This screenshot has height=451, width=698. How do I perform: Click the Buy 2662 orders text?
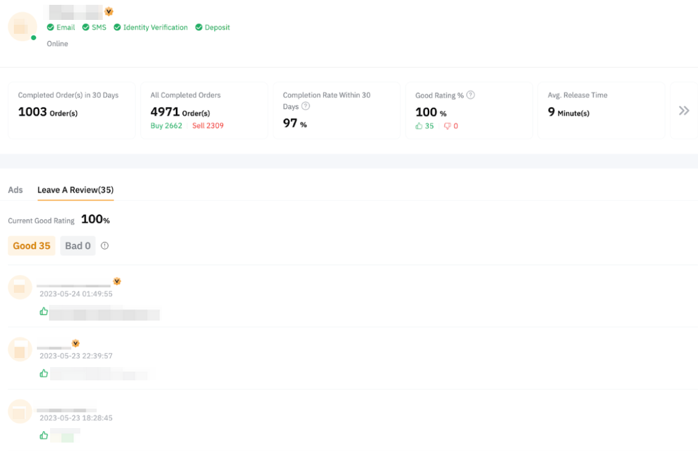pyautogui.click(x=166, y=126)
